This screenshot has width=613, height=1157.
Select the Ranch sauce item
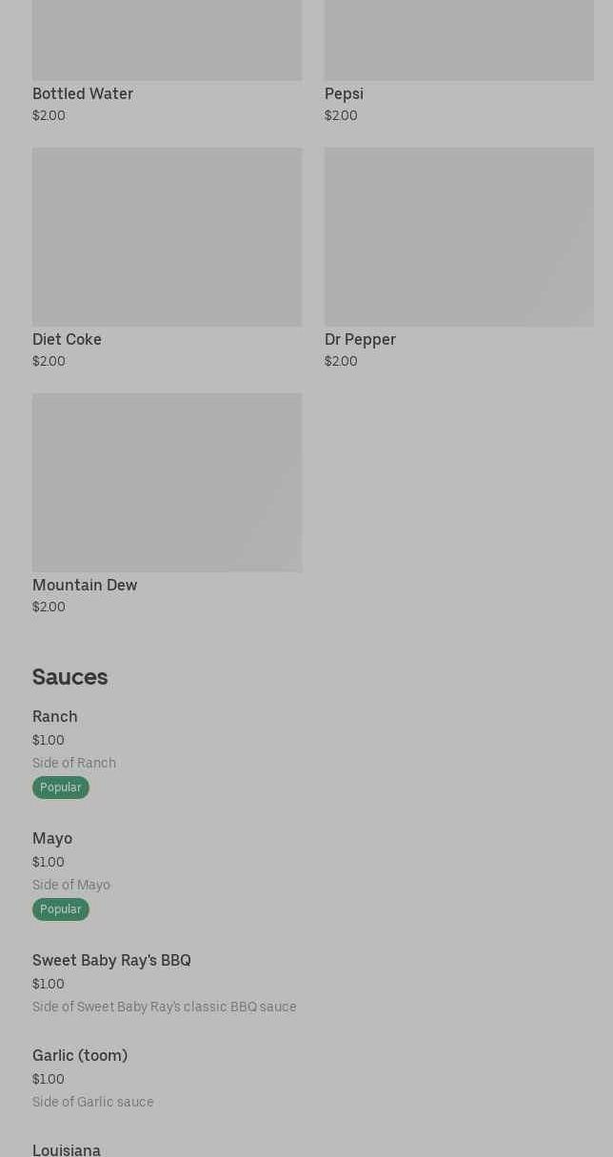55,716
